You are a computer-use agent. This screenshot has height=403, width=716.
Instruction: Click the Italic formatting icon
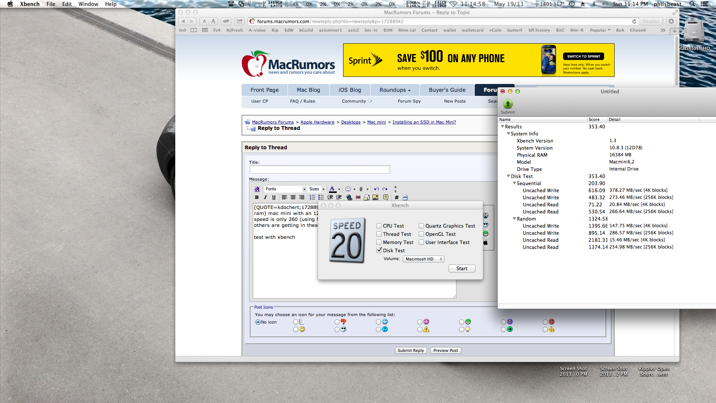coord(265,197)
